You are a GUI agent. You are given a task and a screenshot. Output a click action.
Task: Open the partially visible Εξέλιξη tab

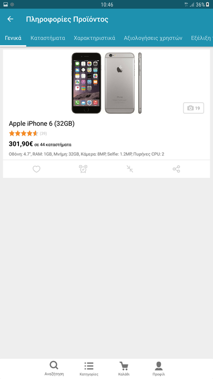pos(202,38)
